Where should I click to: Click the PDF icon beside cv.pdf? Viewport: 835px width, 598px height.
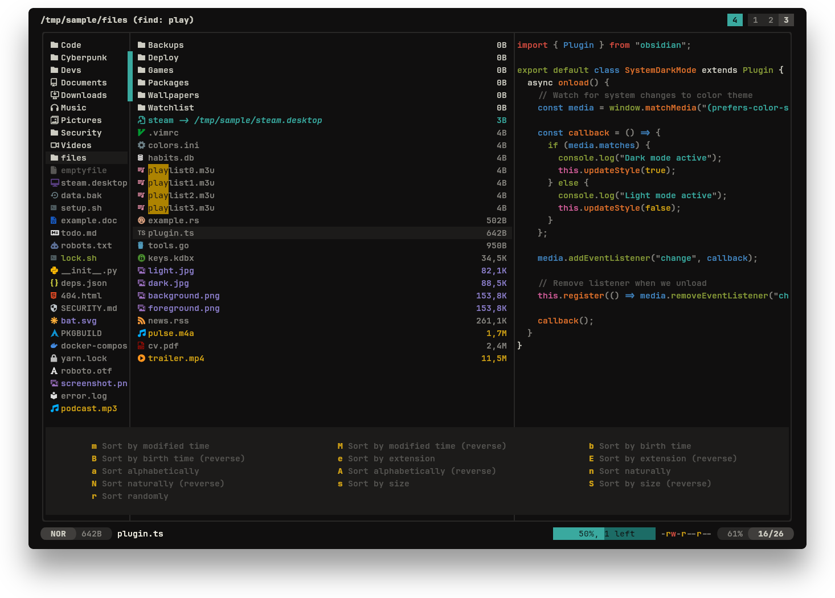[141, 346]
